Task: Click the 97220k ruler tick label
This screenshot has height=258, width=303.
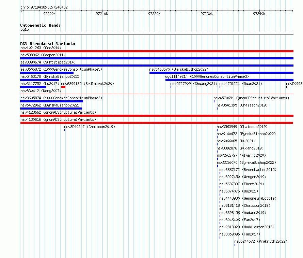Action: click(x=154, y=14)
